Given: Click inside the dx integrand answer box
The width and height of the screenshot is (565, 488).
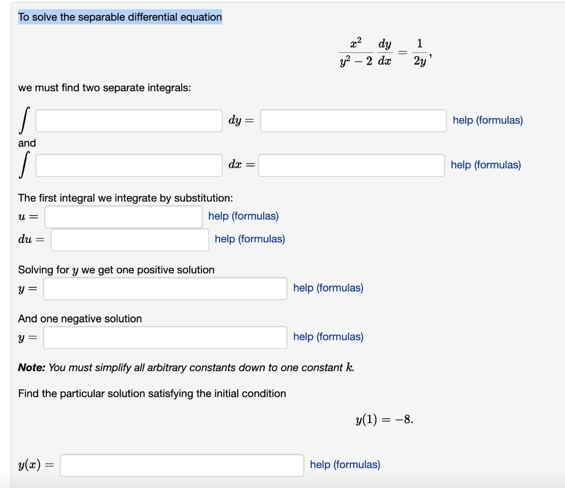Looking at the screenshot, I should [x=128, y=165].
